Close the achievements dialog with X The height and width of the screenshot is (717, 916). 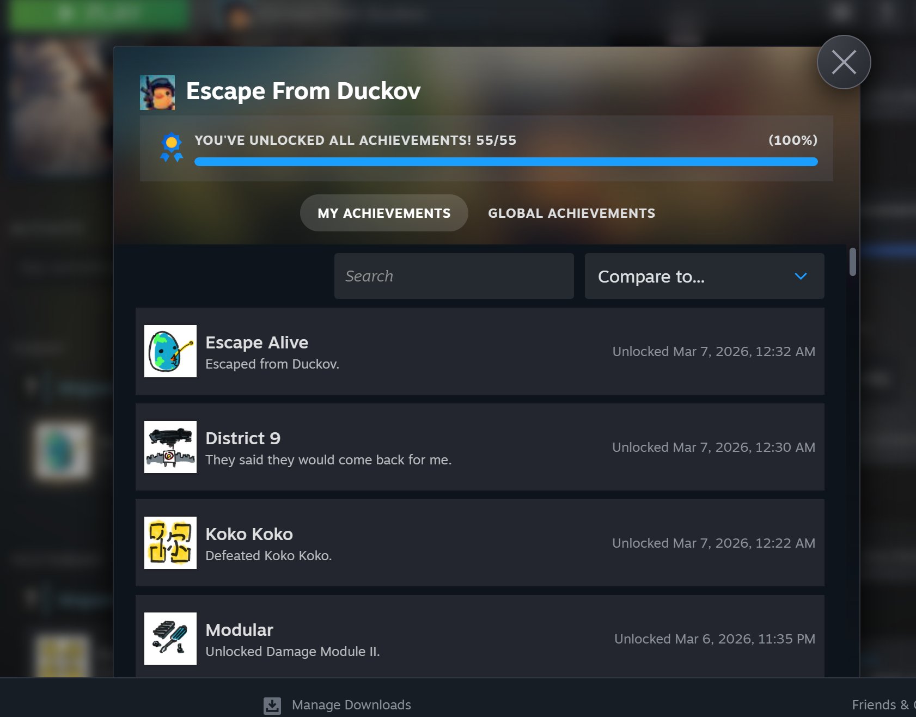844,62
